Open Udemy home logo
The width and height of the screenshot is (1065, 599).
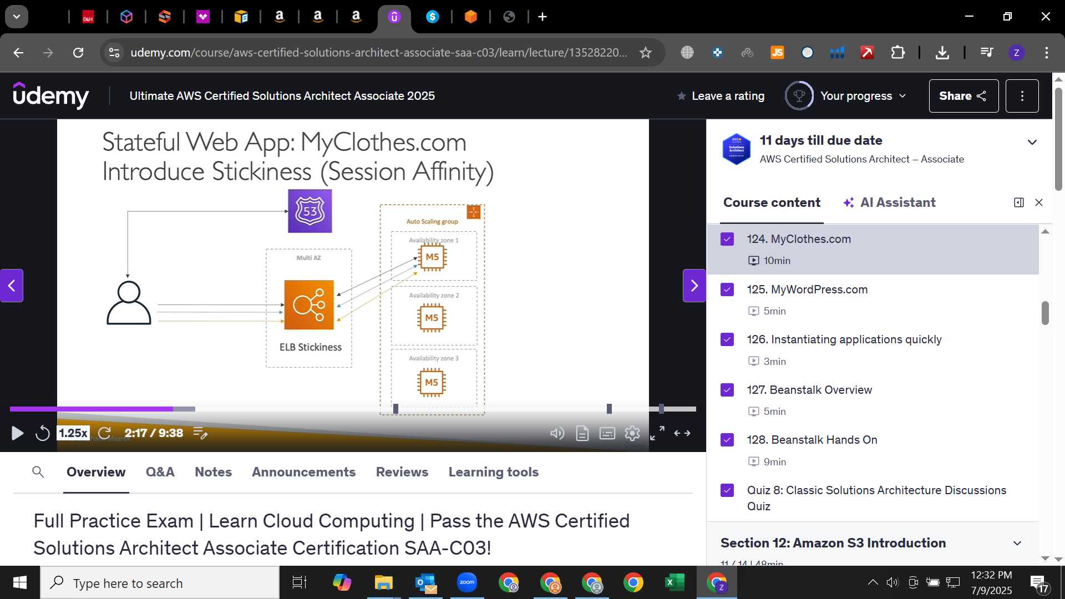50,95
